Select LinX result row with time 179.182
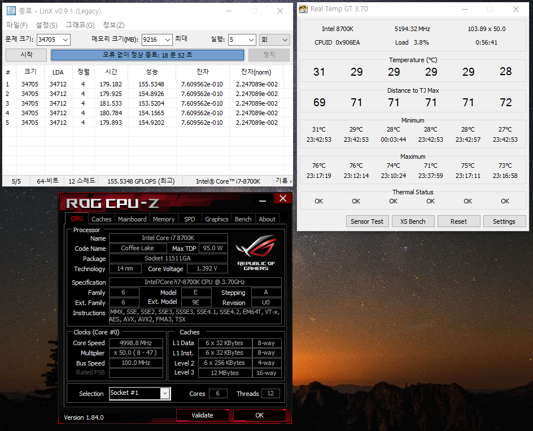The width and height of the screenshot is (533, 431). coord(143,84)
